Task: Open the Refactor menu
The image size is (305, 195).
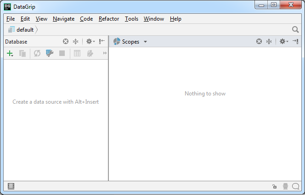Action: 109,19
